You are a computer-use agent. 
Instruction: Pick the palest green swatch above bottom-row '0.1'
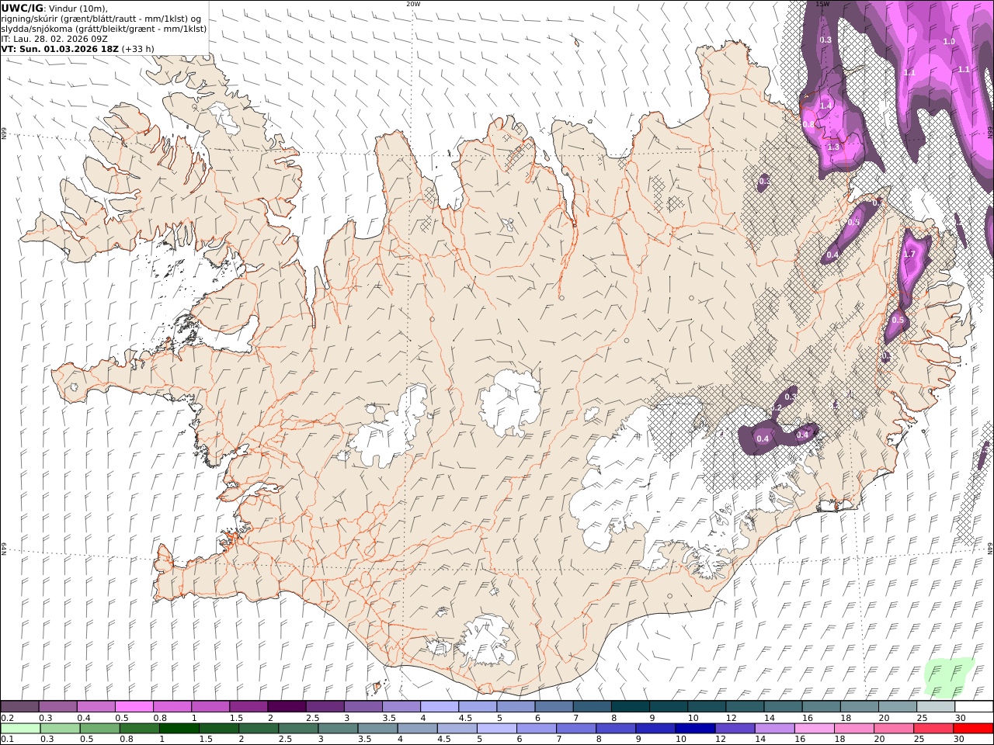[20, 728]
